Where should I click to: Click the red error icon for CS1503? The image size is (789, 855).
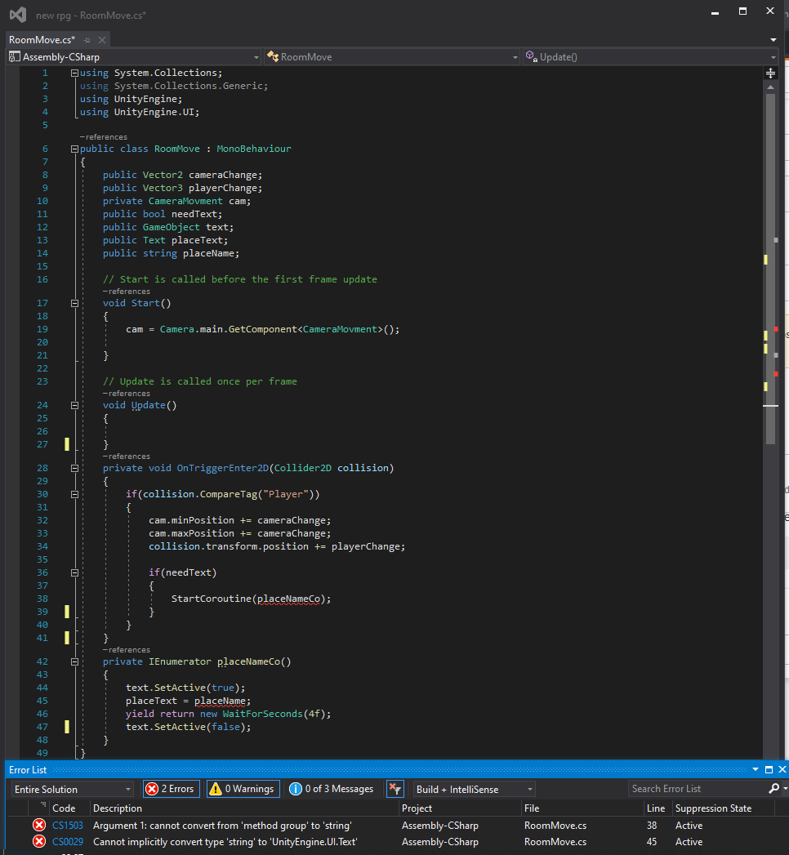[38, 826]
